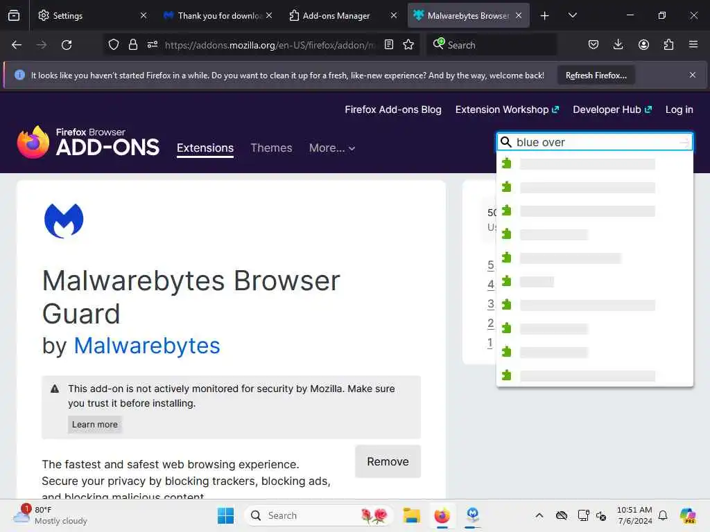Click Learn more about security monitoring

[94, 425]
